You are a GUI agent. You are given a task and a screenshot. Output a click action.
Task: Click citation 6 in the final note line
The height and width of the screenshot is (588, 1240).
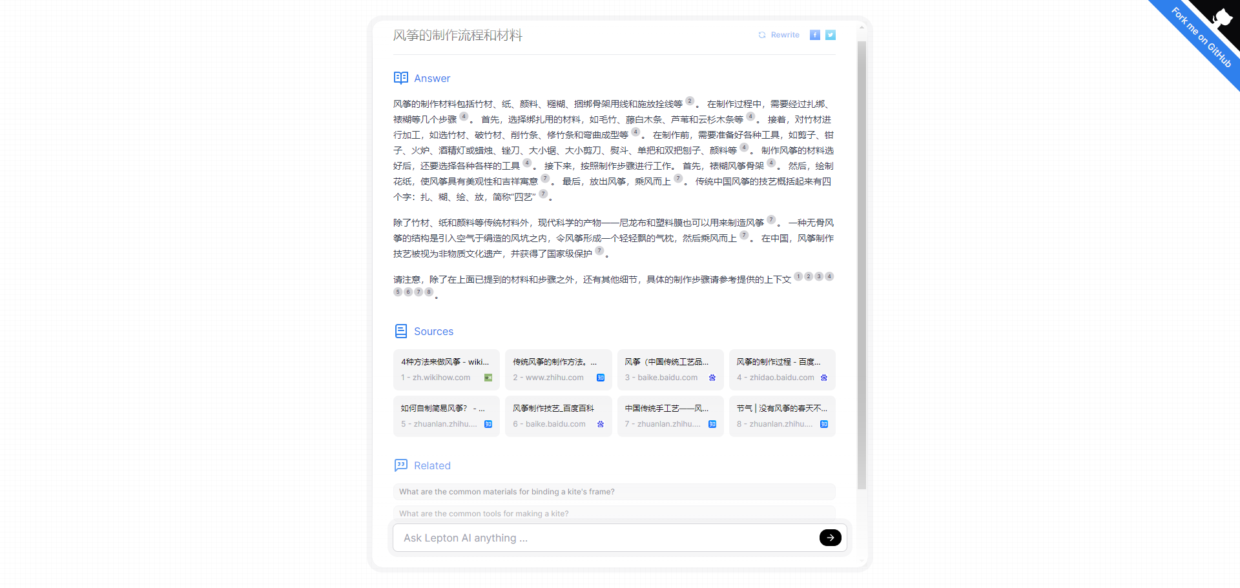(408, 292)
